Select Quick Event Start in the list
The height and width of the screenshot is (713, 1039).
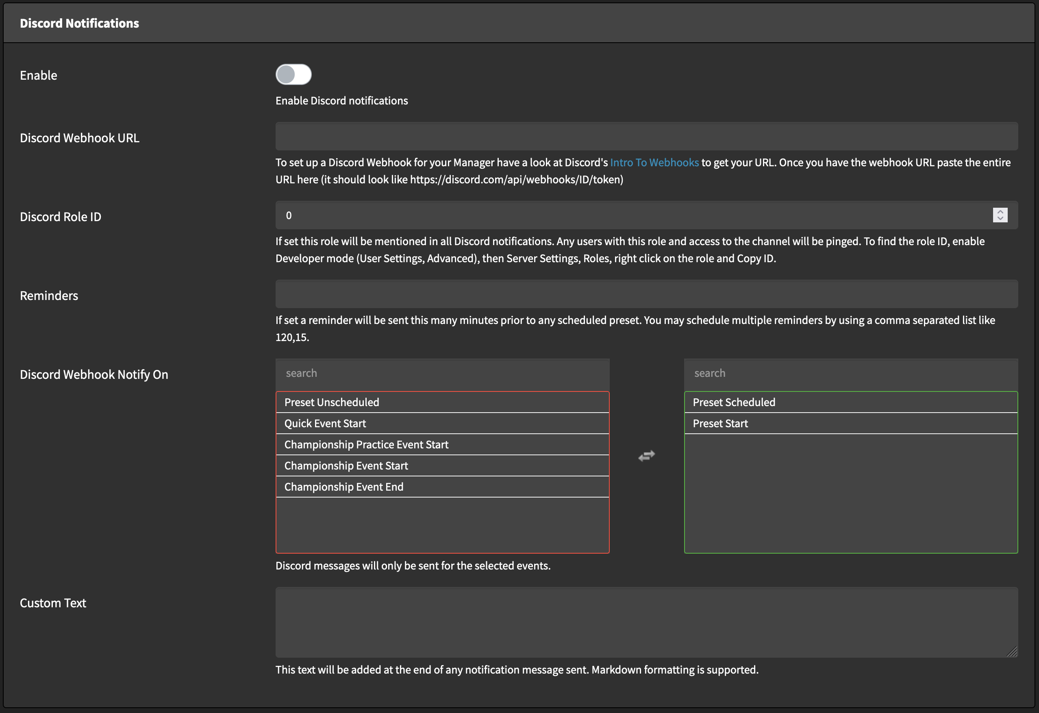442,423
